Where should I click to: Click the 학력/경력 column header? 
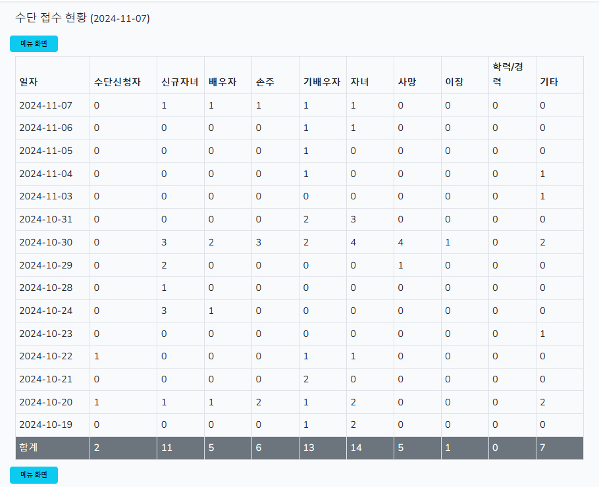pyautogui.click(x=508, y=74)
